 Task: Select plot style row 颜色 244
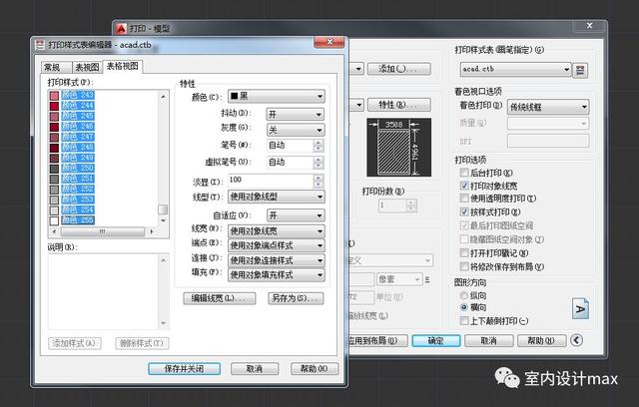point(78,106)
